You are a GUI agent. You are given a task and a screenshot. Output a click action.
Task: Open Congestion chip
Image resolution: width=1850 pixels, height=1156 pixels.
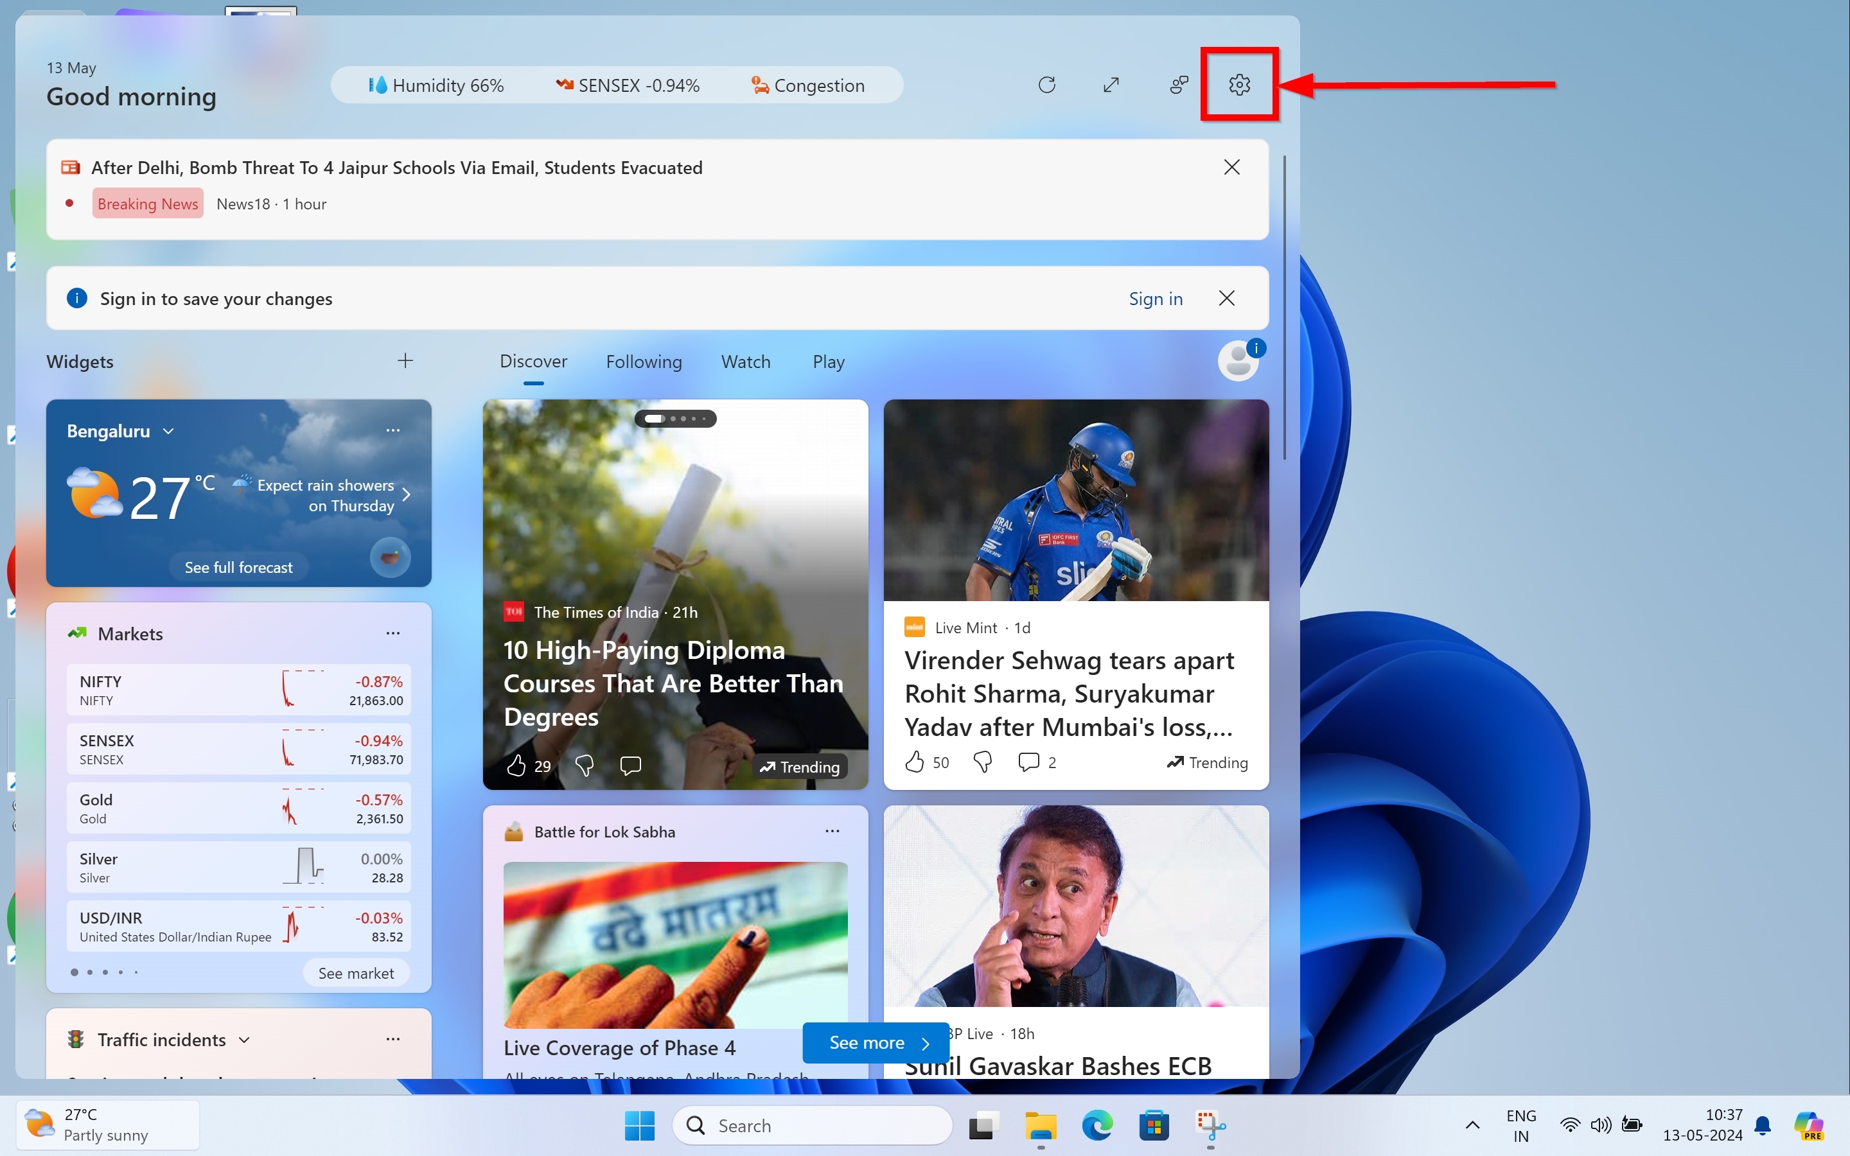[807, 85]
